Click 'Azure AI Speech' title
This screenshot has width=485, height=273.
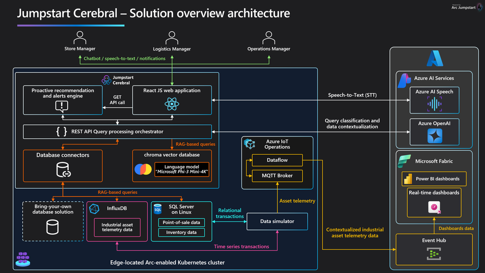pos(434,92)
